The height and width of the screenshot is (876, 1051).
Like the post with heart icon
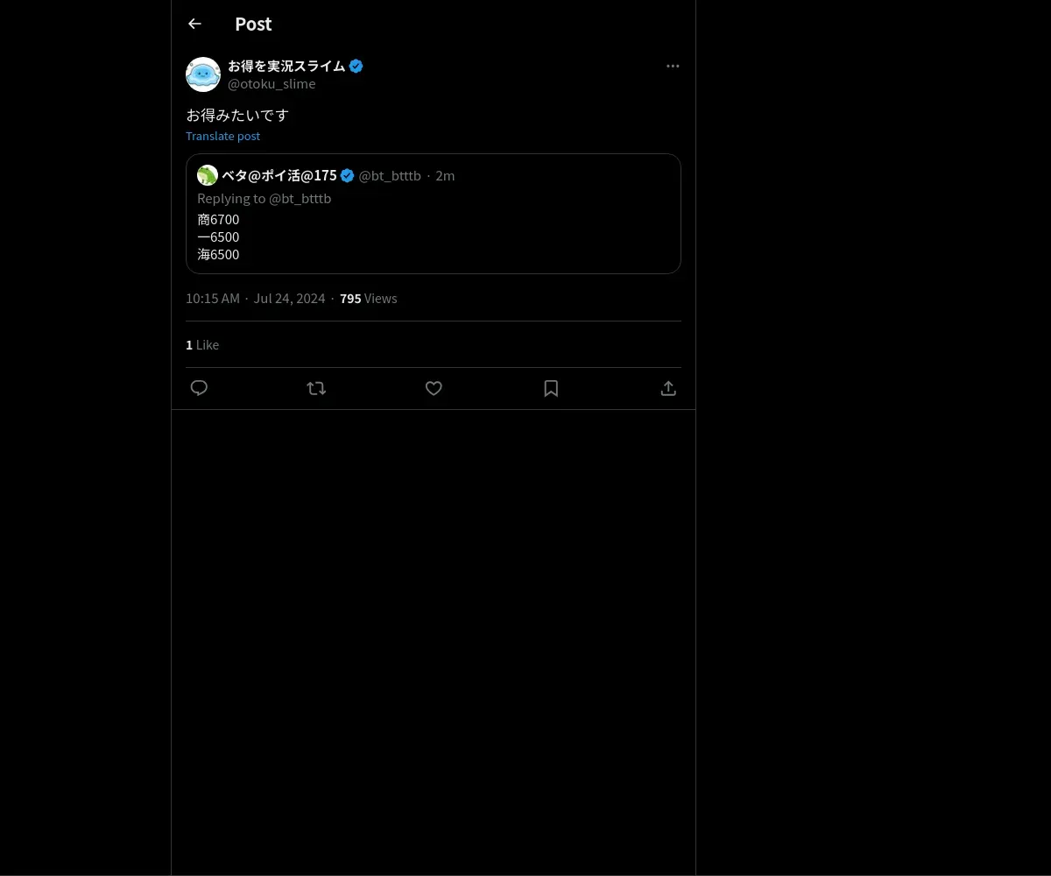click(434, 388)
